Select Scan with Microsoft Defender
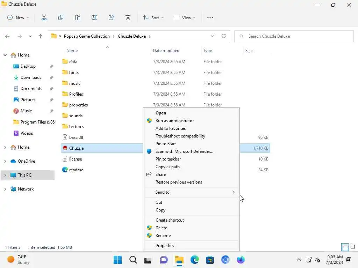The width and height of the screenshot is (358, 268). pos(191,151)
